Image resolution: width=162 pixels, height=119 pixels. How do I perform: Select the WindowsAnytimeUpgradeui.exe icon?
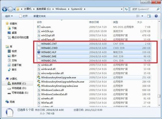point(39,86)
